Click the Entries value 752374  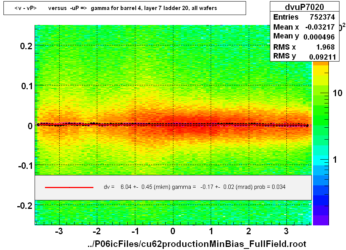[322, 17]
